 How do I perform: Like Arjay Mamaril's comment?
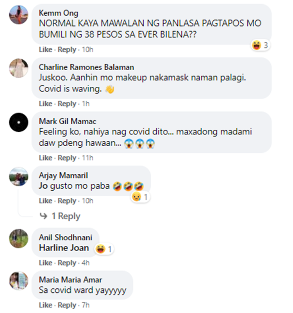point(45,201)
